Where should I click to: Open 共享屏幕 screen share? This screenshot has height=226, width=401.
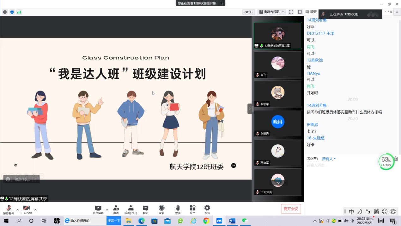tap(98, 209)
